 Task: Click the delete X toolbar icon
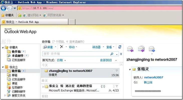[61, 47]
